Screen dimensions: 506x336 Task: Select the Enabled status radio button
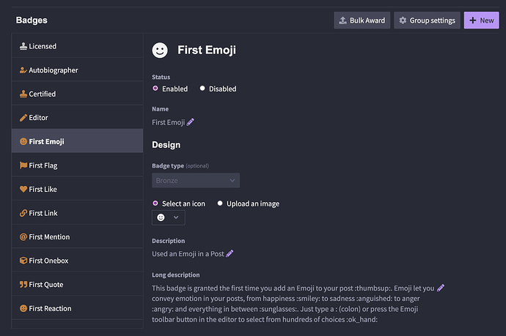coord(155,89)
